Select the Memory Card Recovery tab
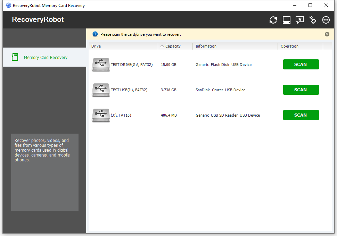 coord(46,57)
